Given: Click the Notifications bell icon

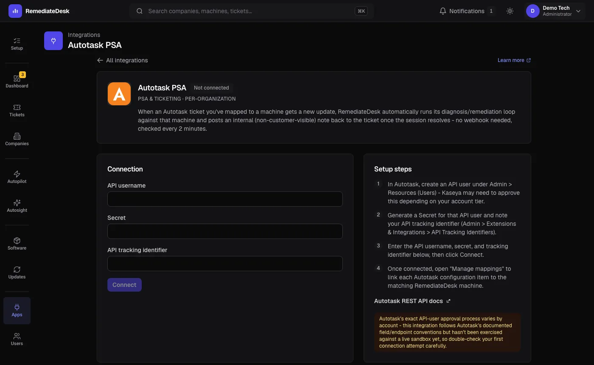Looking at the screenshot, I should tap(443, 11).
